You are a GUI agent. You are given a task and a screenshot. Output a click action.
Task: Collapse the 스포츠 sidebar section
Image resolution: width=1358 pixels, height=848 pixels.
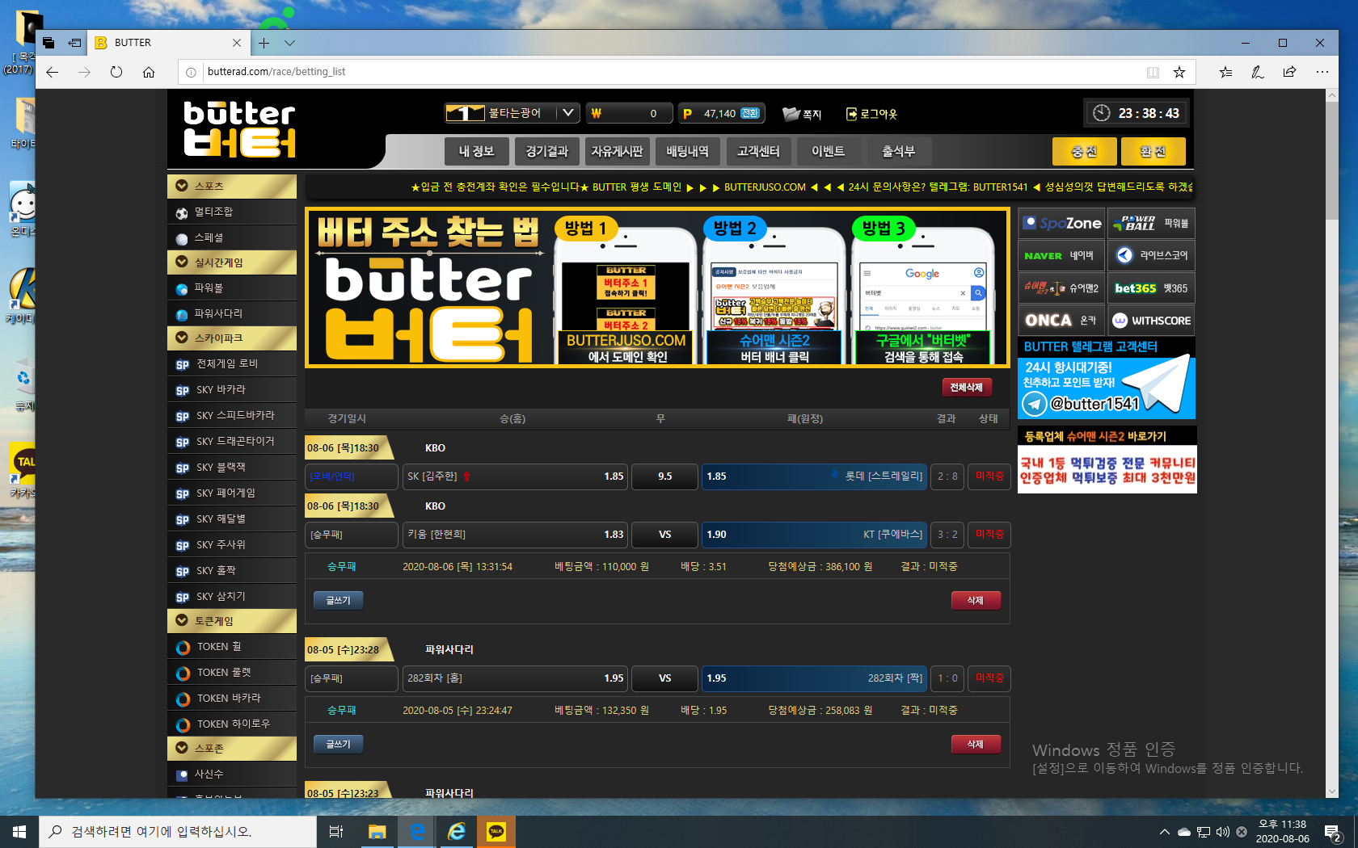[183, 186]
